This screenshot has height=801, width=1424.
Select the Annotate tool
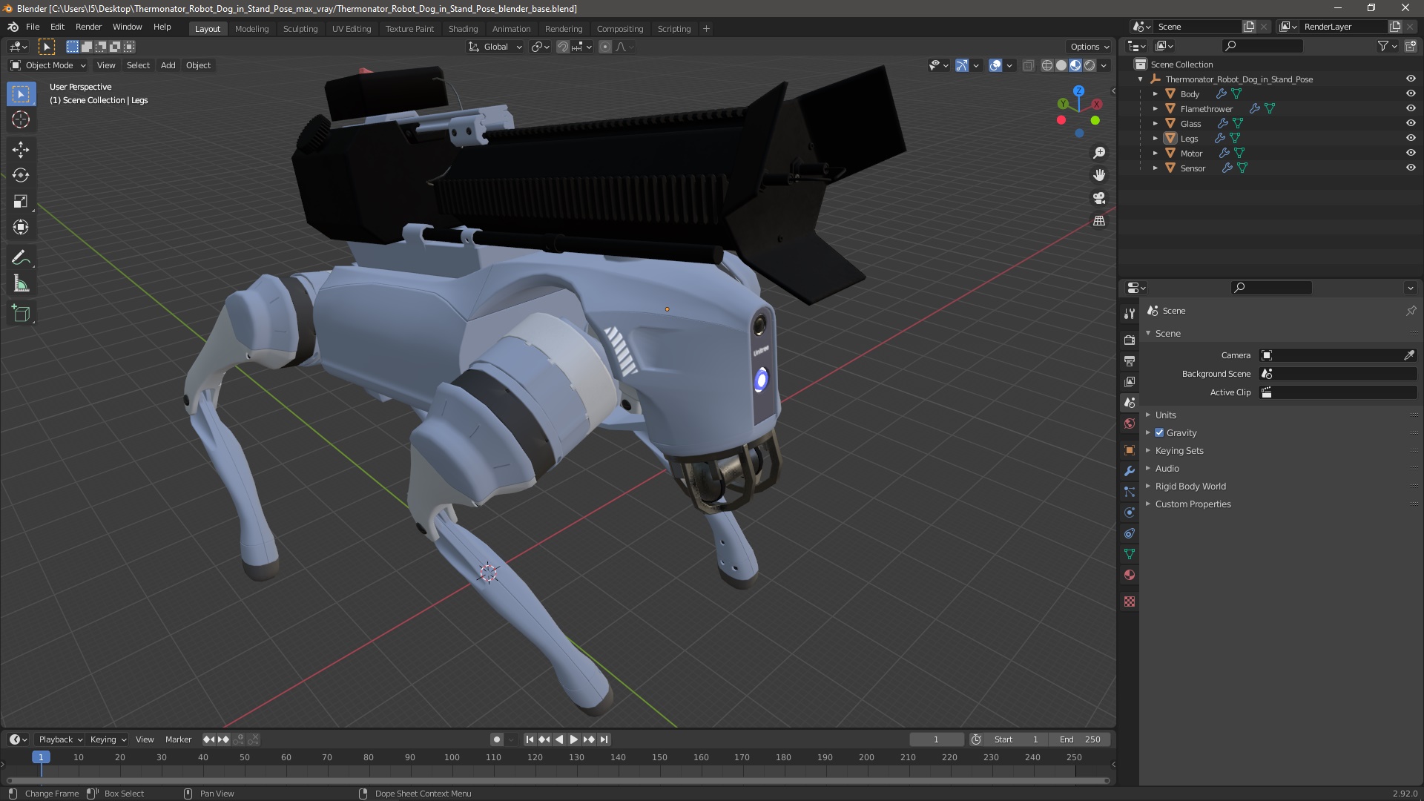(x=21, y=258)
